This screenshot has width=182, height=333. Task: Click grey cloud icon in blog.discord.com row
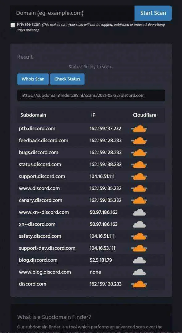tap(139, 260)
